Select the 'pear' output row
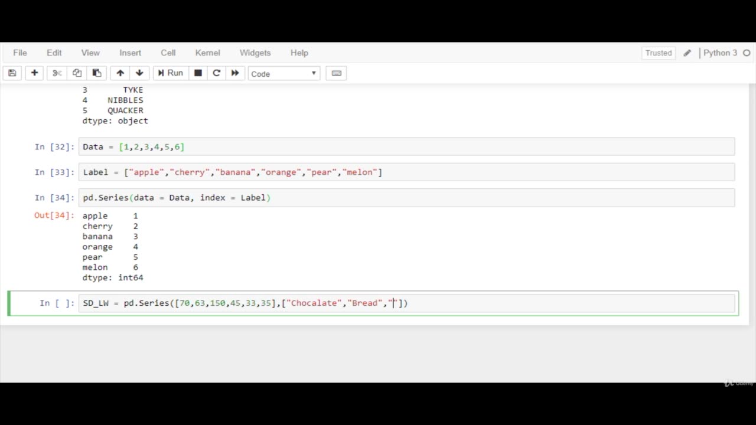The width and height of the screenshot is (756, 425). (110, 257)
